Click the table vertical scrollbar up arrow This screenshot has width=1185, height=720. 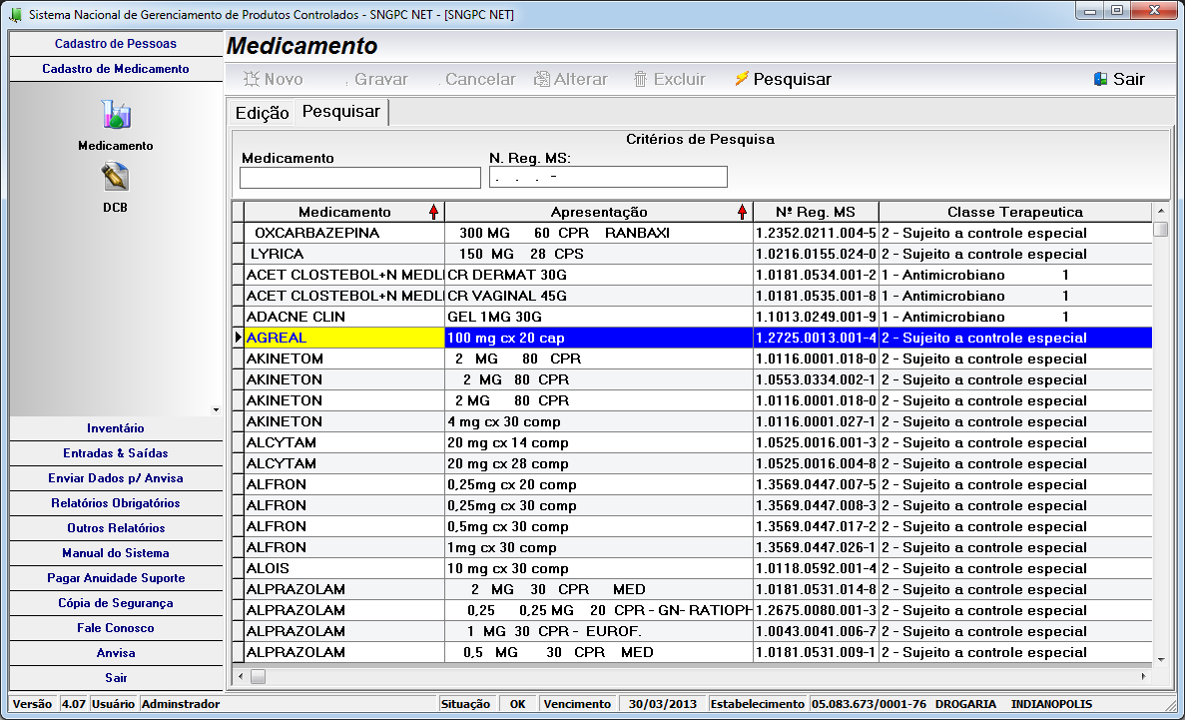(x=1161, y=211)
